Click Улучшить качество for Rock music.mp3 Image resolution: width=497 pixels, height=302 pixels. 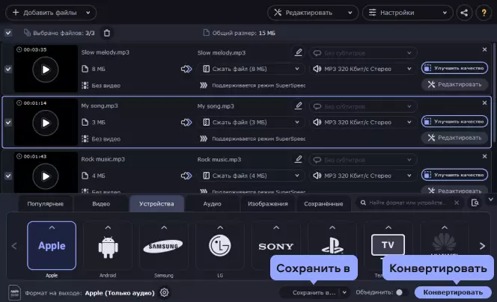click(x=454, y=175)
